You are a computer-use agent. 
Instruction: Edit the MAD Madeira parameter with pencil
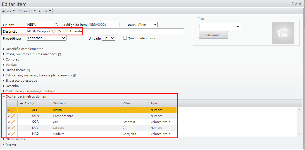pos(13,134)
